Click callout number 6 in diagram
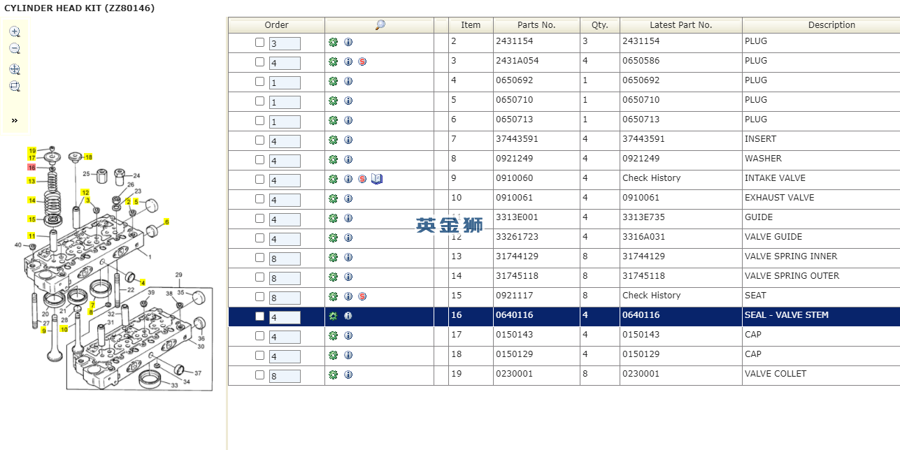This screenshot has height=450, width=900. click(x=166, y=222)
